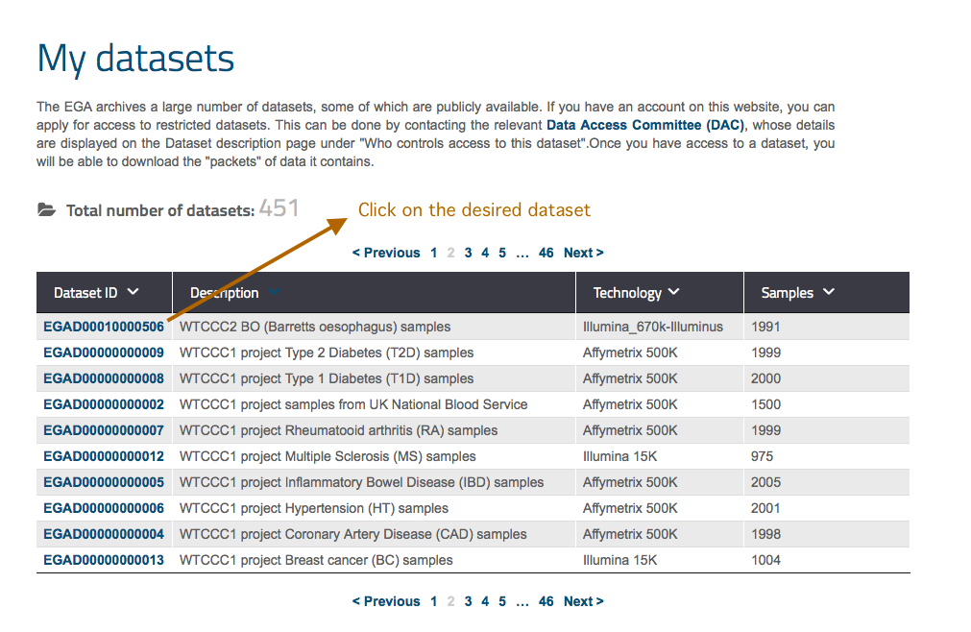Image resolution: width=971 pixels, height=632 pixels.
Task: Select dataset EGAD00000000012
Action: pos(104,456)
